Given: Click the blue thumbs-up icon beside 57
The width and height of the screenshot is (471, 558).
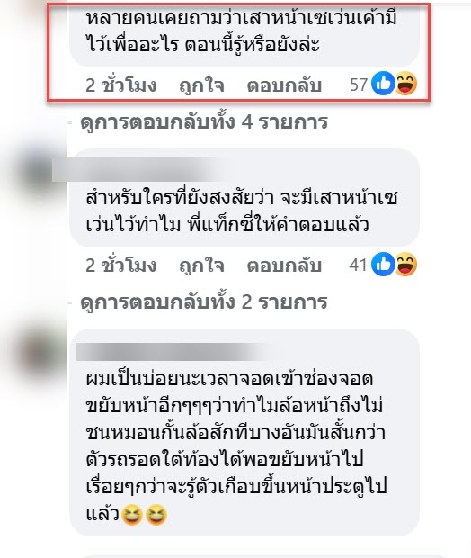Looking at the screenshot, I should tap(383, 84).
